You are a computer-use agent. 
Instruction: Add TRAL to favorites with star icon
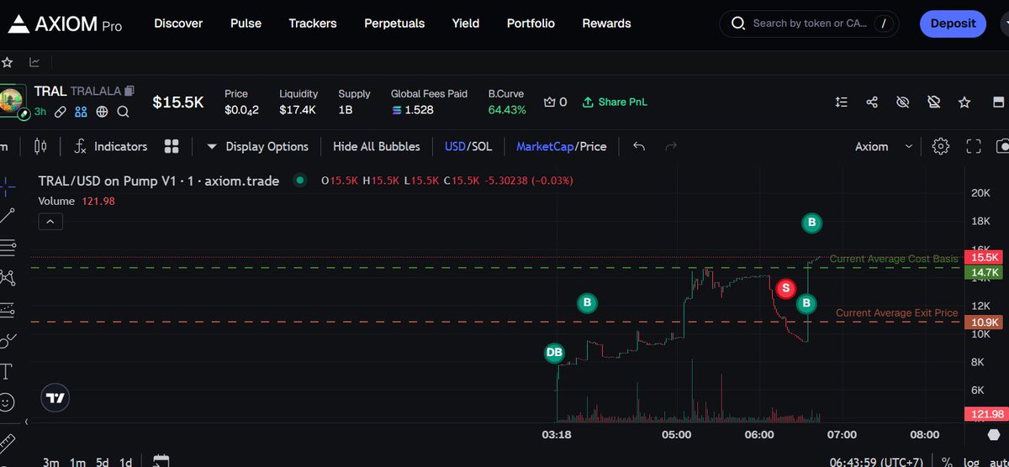pyautogui.click(x=964, y=102)
